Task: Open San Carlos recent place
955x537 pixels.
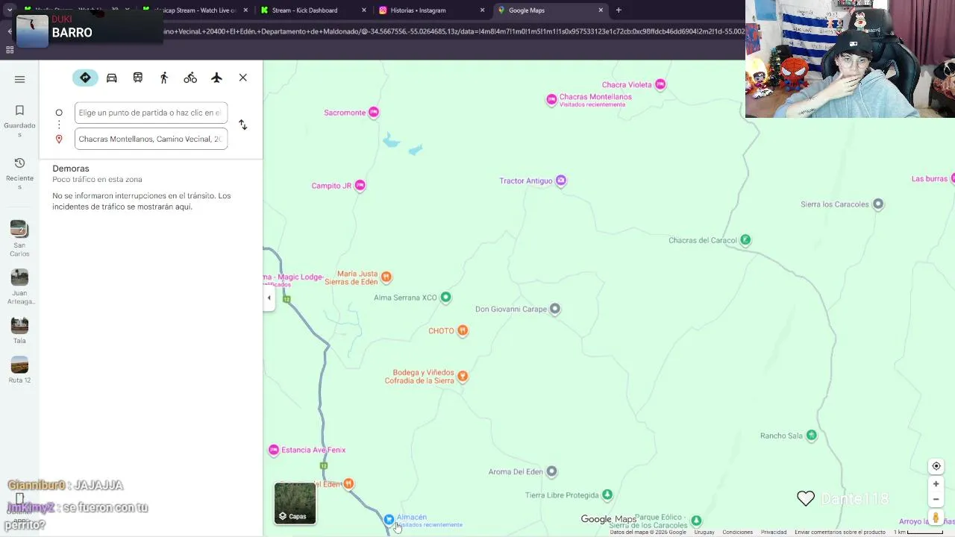Action: tap(19, 239)
